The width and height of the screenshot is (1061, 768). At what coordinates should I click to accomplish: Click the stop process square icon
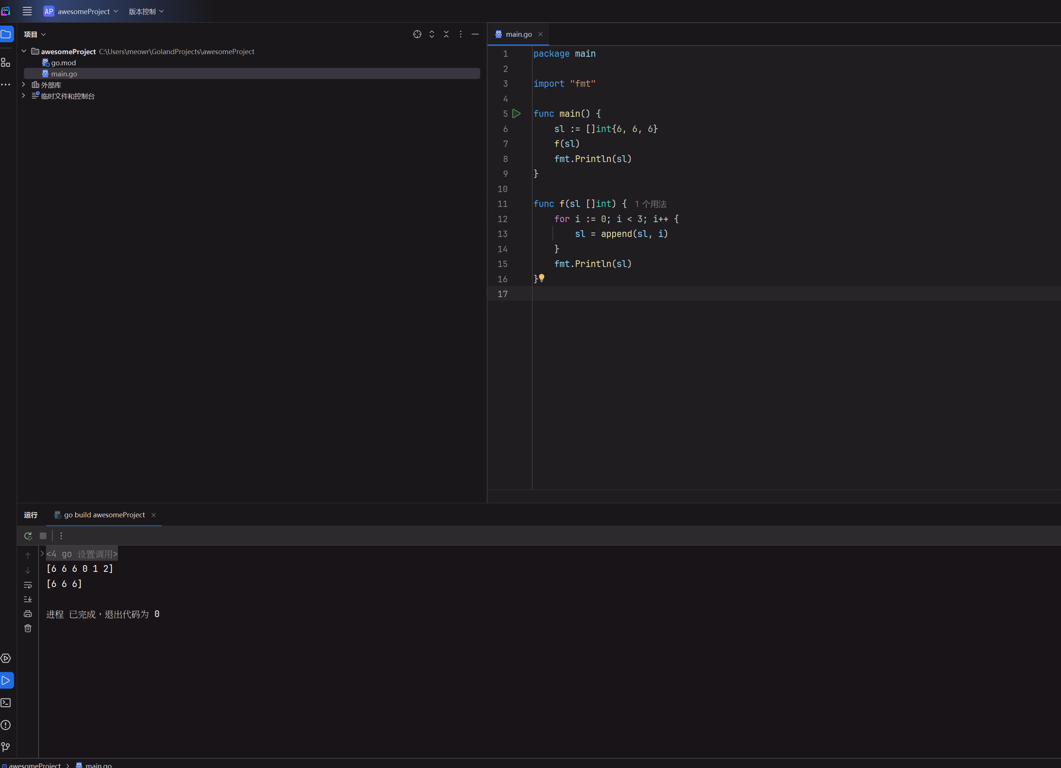43,536
